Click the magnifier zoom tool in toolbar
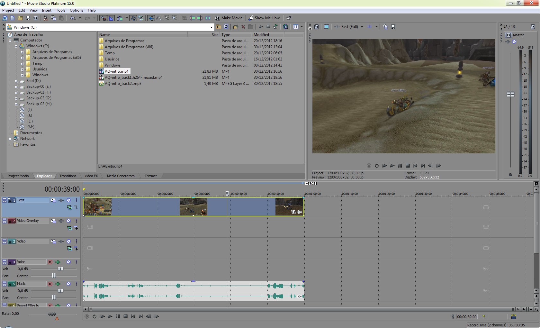Viewport: 540px width, 328px height. pyautogui.click(x=174, y=18)
